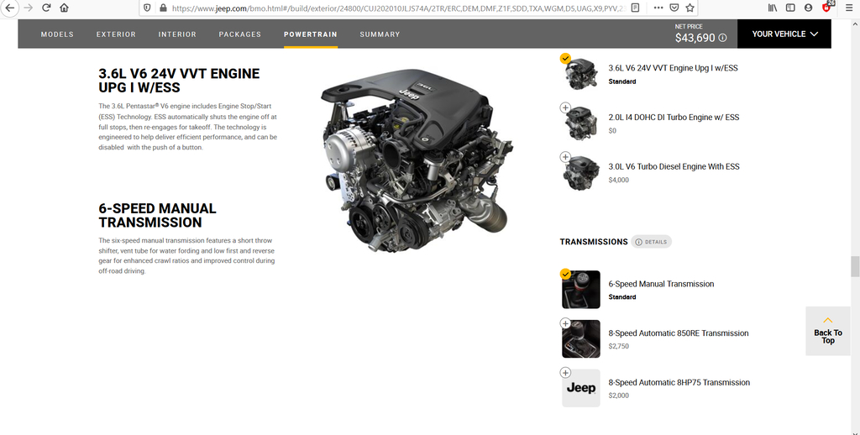Open the browser hamburger menu
This screenshot has height=435, width=860.
point(848,8)
